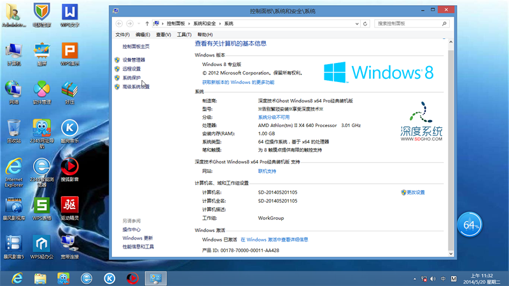Screen dimensions: 509x286
Task: Open 2345网址导航 desktop icon
Action: tap(42, 133)
